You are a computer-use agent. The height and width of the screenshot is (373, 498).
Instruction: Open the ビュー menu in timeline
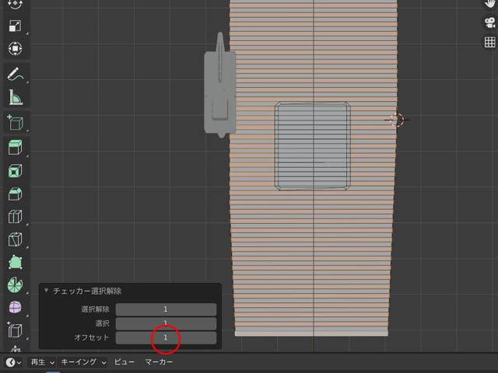point(124,362)
